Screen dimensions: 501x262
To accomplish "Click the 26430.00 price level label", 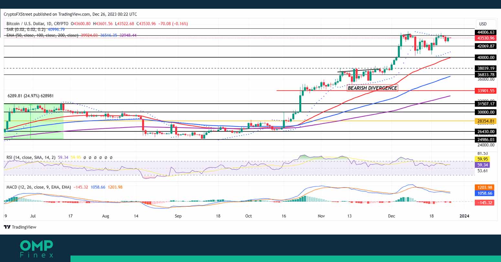I will [x=485, y=131].
